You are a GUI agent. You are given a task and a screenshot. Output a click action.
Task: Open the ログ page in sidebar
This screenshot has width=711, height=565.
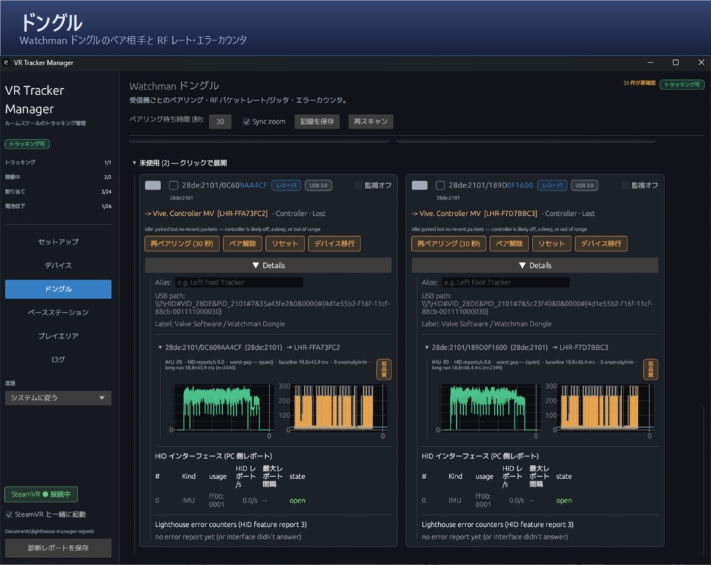click(x=58, y=360)
